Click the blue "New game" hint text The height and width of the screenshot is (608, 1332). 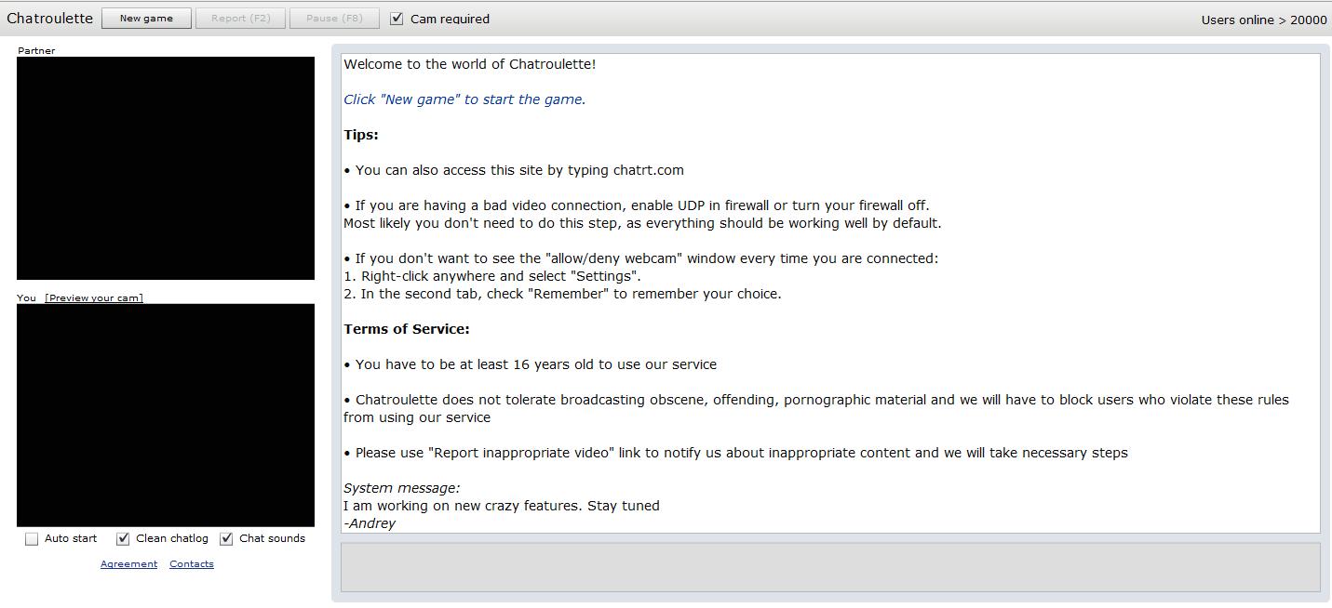464,99
